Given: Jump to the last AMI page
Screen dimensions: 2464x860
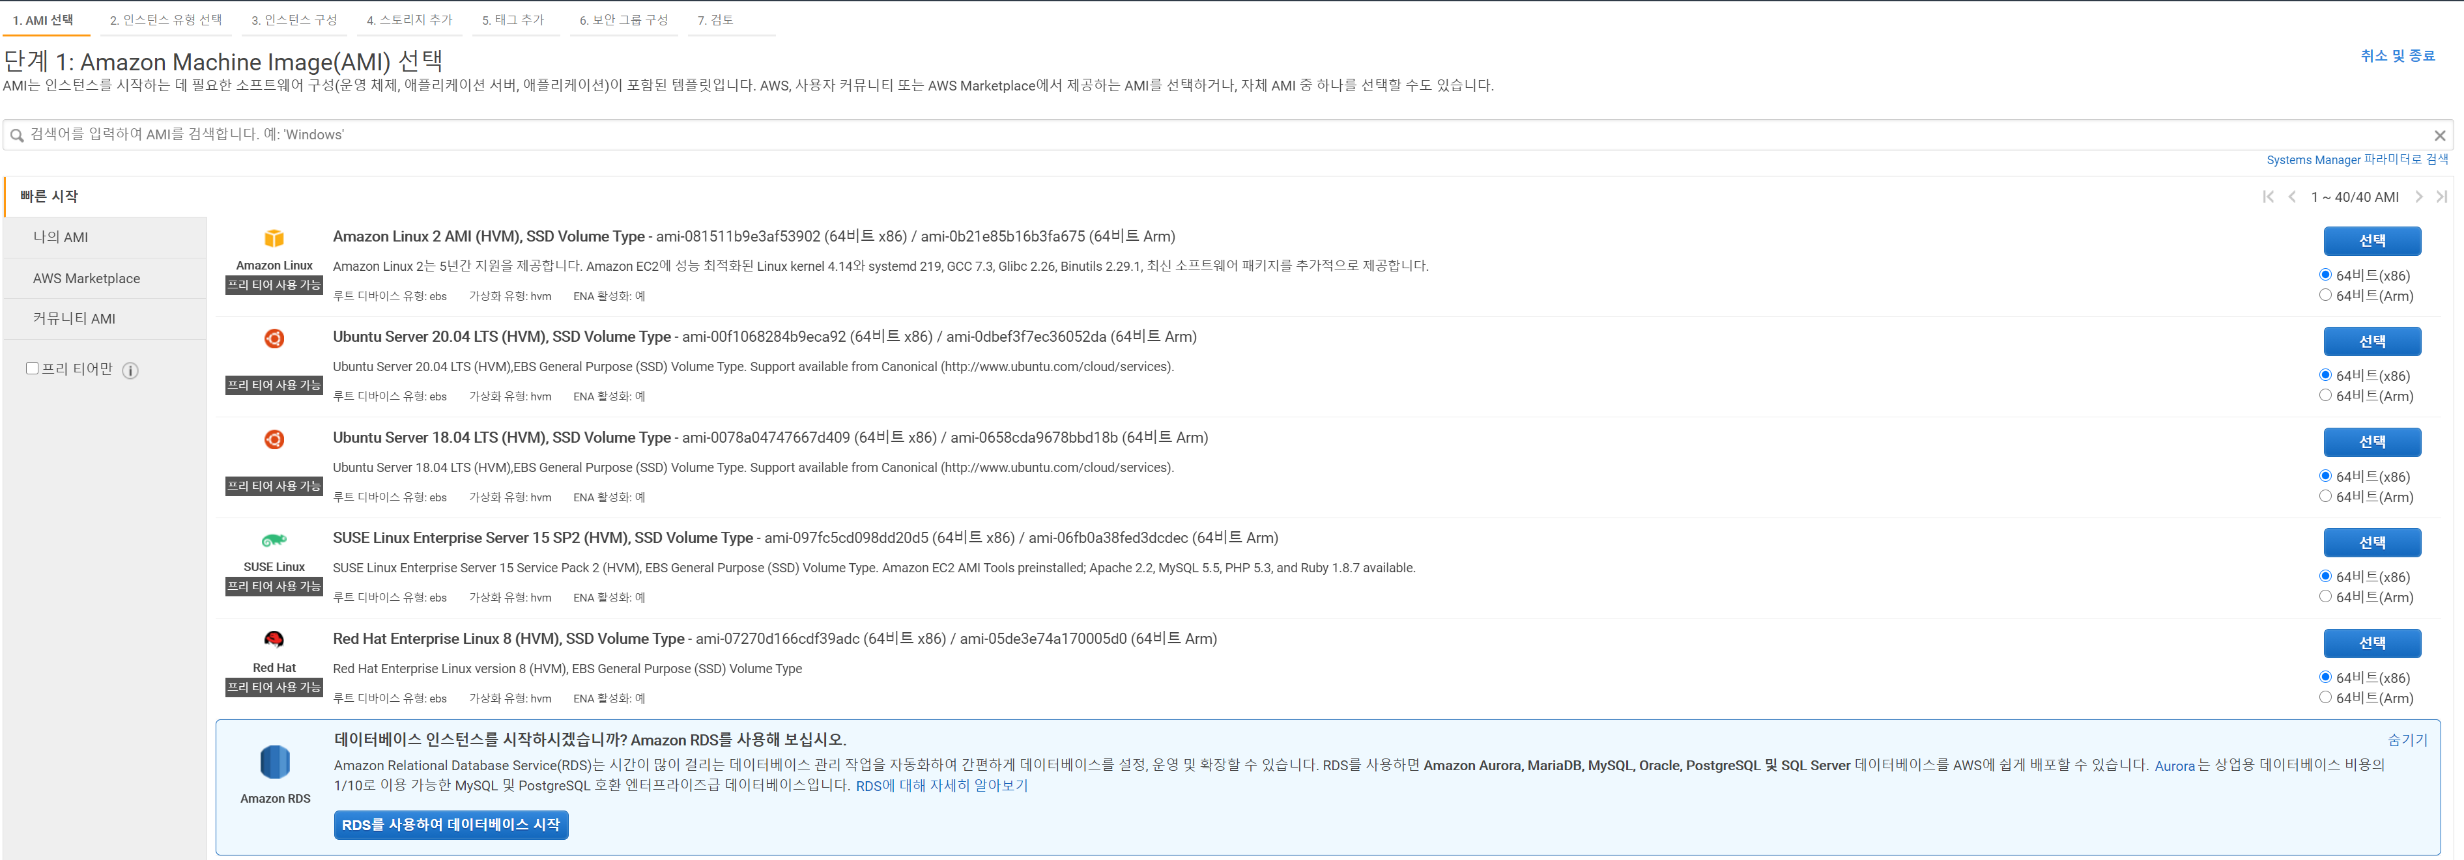Looking at the screenshot, I should [2441, 197].
